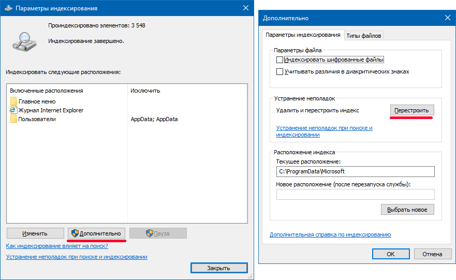Click Проиндексировано элементов: 3 548 text
Viewport: 456px width, 280px height.
pyautogui.click(x=97, y=25)
